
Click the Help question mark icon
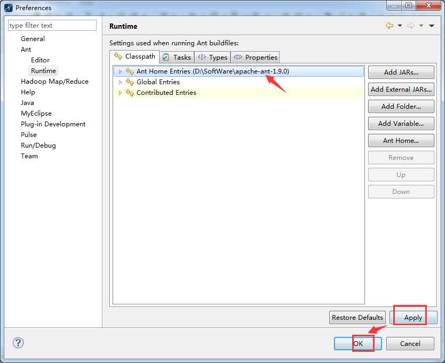18,343
